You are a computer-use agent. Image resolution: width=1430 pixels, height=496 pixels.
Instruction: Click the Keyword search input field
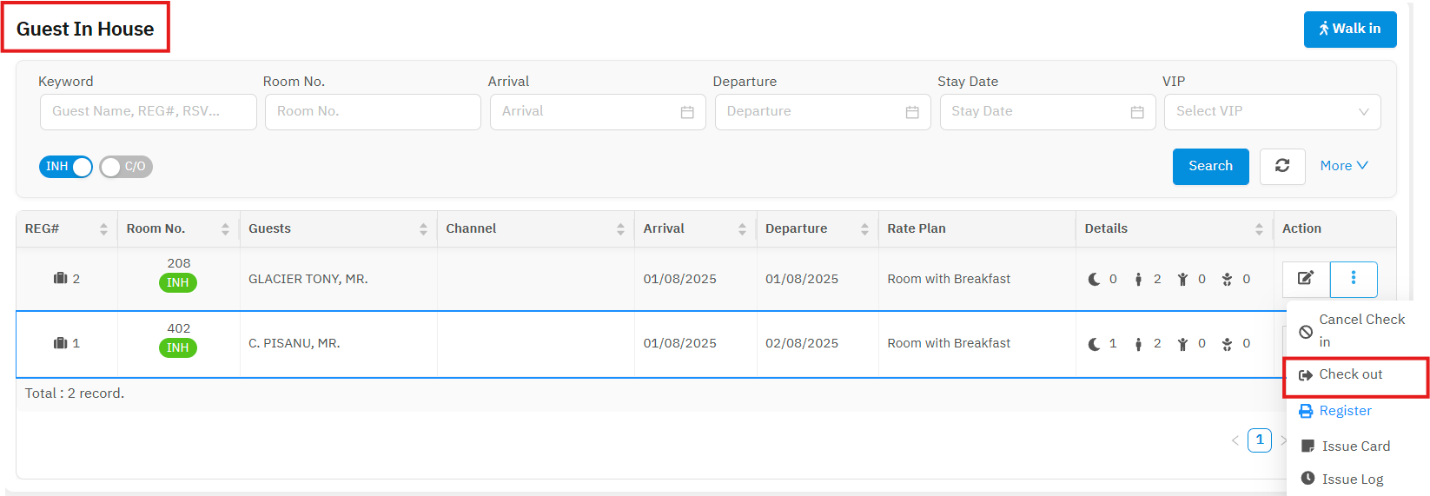[x=148, y=112]
